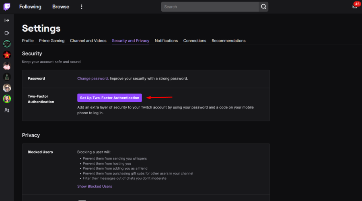362x201 pixels.
Task: Open the red star channel avatar
Action: (7, 55)
